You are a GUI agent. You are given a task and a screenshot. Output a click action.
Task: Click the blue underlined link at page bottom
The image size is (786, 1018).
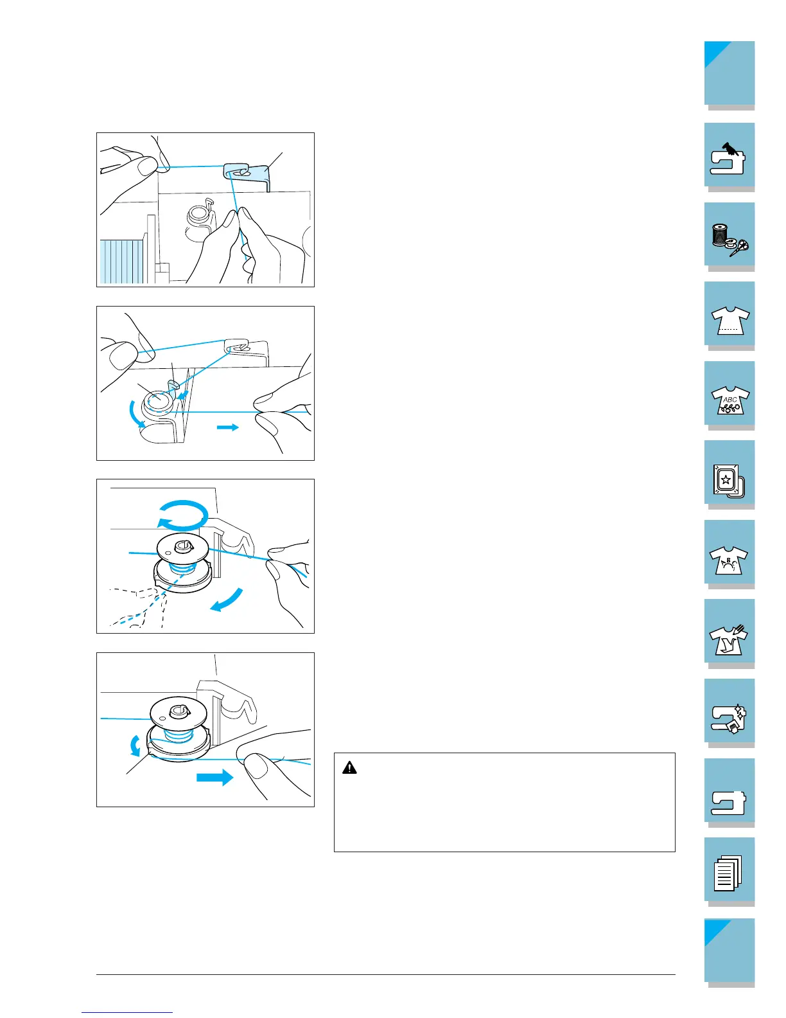(x=127, y=1012)
